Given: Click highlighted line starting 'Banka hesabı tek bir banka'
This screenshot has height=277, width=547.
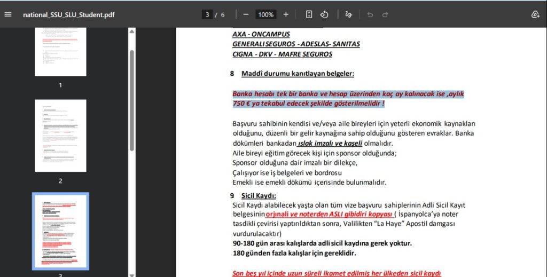Looking at the screenshot, I should 348,94.
